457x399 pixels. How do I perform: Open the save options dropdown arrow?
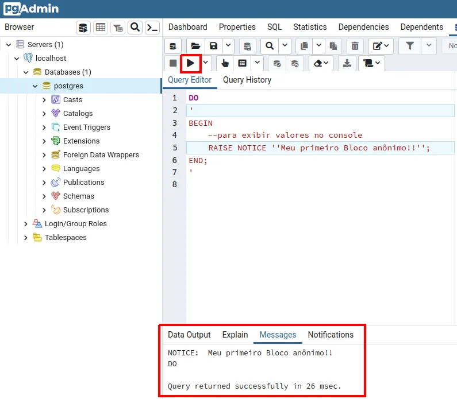tap(228, 45)
